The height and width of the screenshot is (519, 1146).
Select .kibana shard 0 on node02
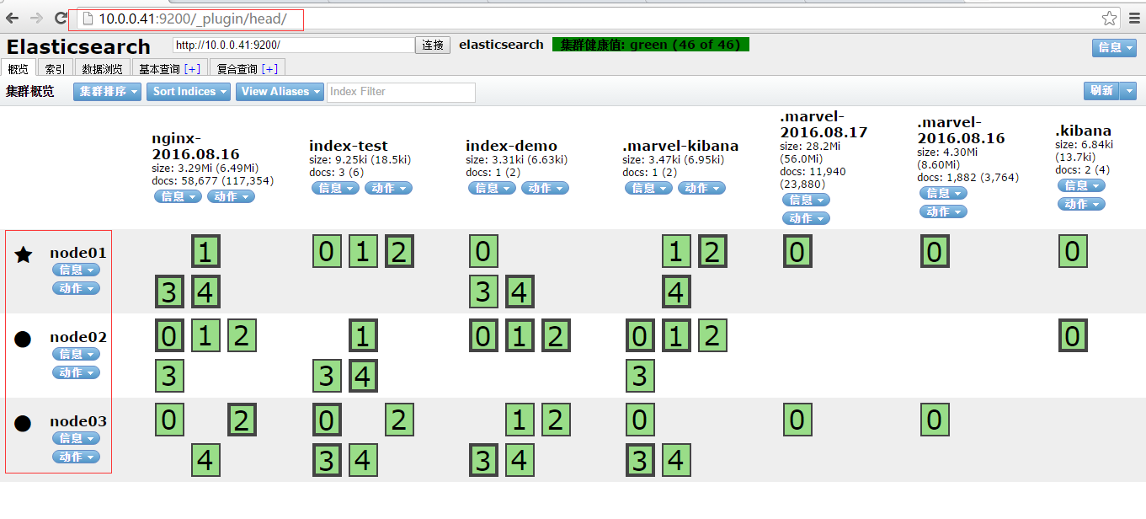[x=1072, y=335]
